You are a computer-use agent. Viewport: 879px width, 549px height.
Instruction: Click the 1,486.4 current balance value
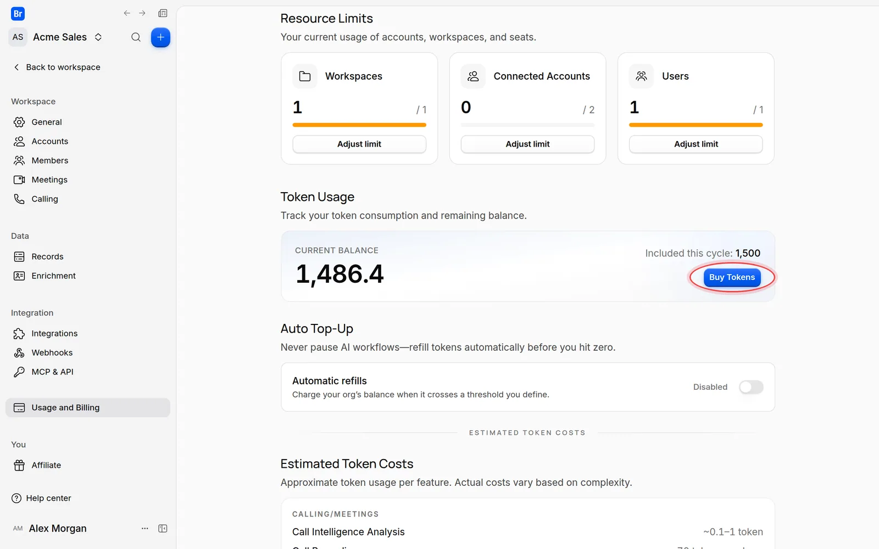pos(340,274)
